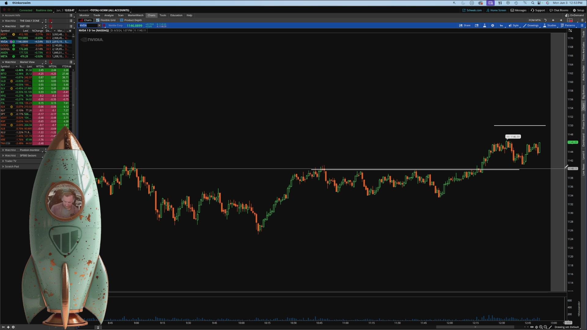Click the chart settings gear icon
Viewport: 587px width, 330px height.
[493, 25]
